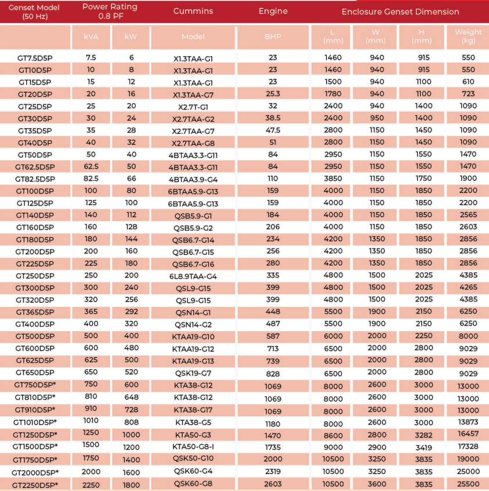Image resolution: width=489 pixels, height=491 pixels.
Task: Select the GT225D5P model cell
Action: point(35,264)
